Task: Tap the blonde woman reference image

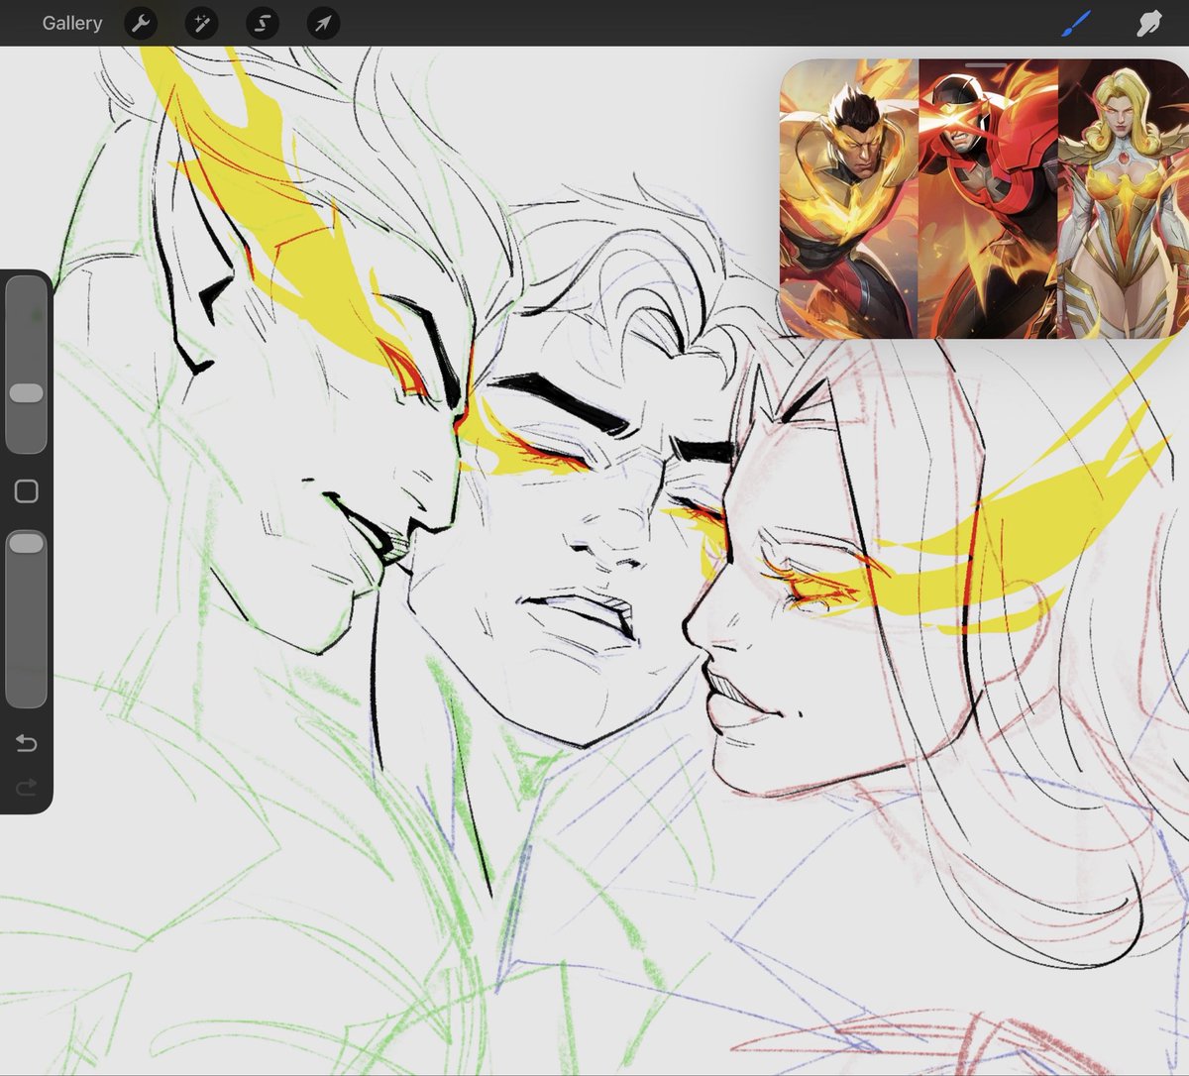Action: click(1124, 198)
